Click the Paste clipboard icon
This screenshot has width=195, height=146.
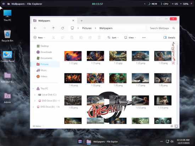(72, 38)
